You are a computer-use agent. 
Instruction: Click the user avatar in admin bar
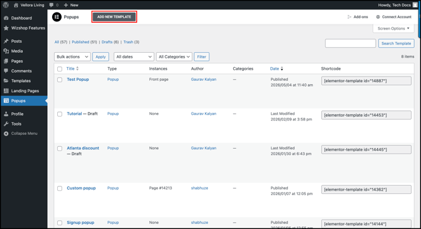click(x=415, y=5)
